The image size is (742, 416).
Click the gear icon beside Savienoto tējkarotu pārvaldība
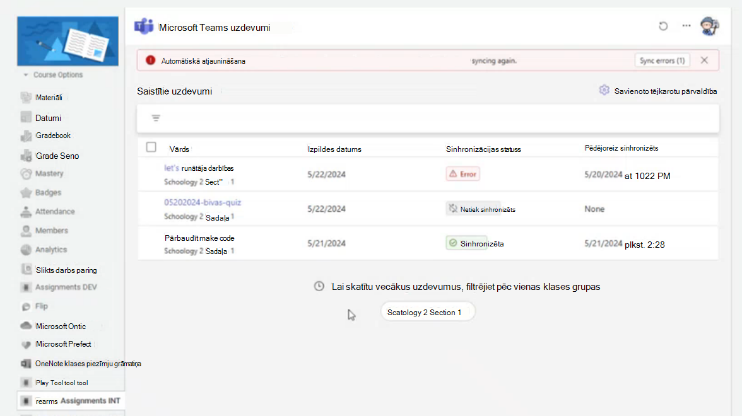604,90
